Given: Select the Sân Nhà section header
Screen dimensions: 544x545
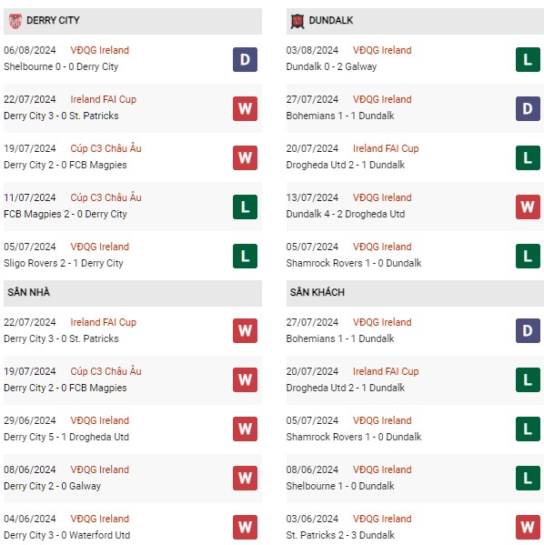Looking at the screenshot, I should (x=133, y=293).
